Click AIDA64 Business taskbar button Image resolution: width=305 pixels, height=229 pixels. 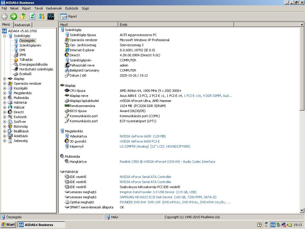tap(41, 225)
